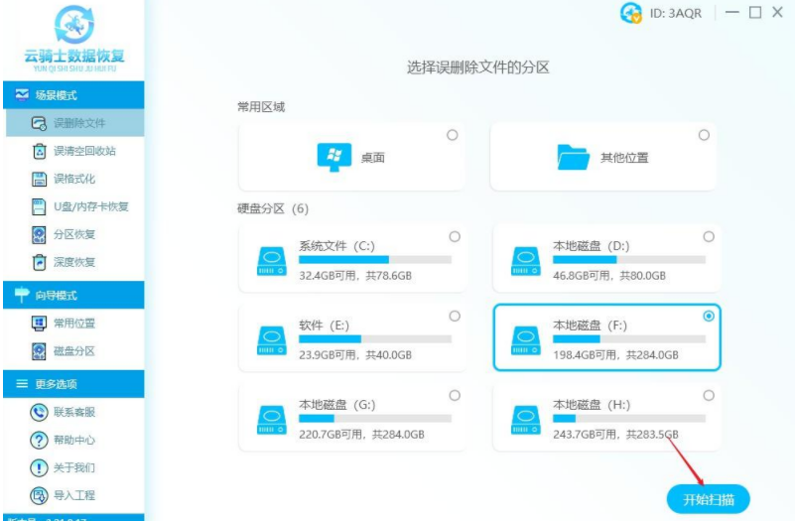Collapse the 场景模式 section header
Screen dimensions: 795x521
71,95
